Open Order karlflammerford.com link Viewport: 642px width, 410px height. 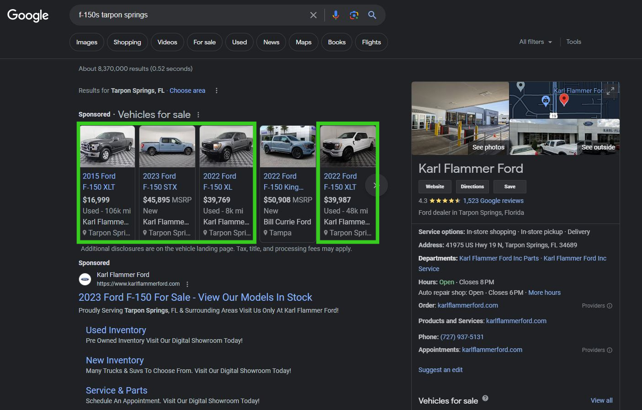[x=468, y=305]
